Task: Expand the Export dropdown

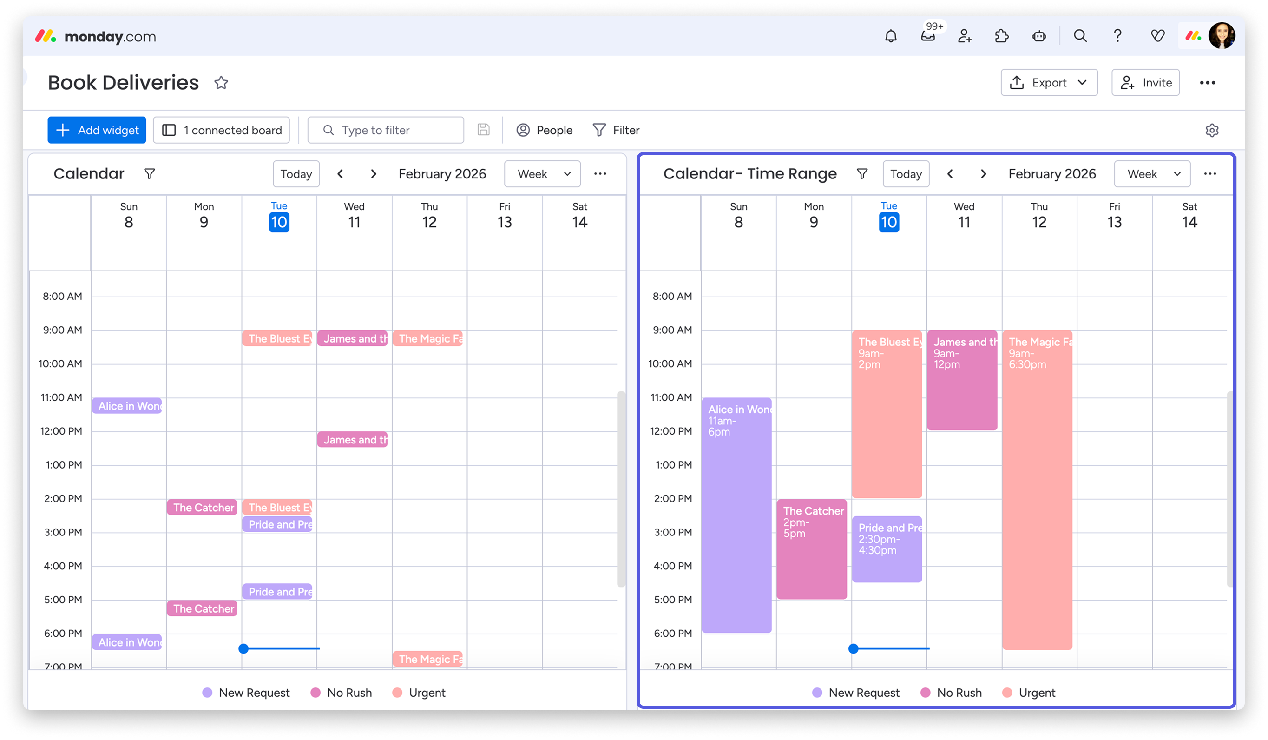Action: [x=1049, y=83]
